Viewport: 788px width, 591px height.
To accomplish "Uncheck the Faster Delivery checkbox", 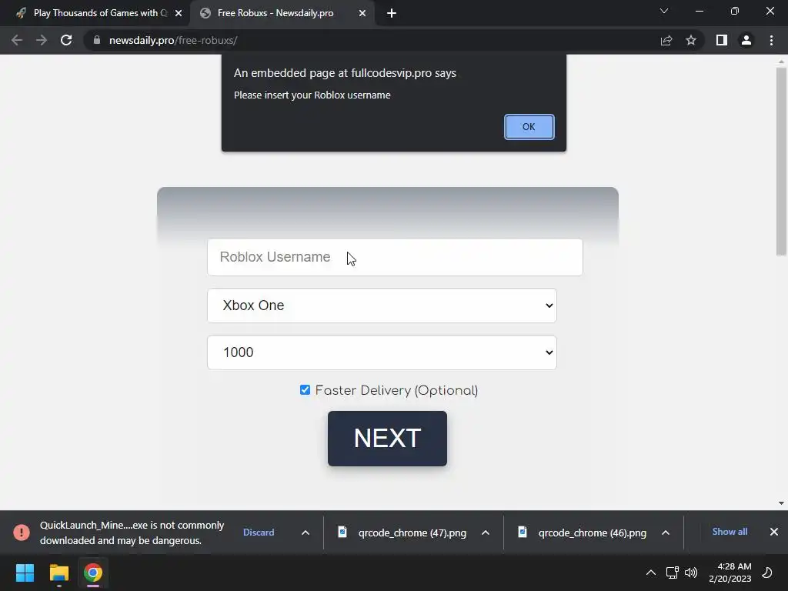I will click(x=305, y=390).
